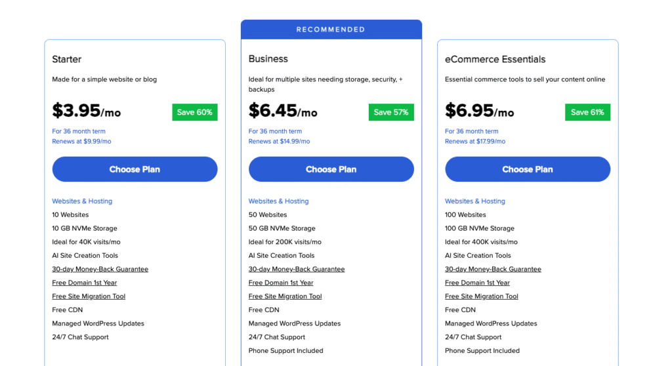
Task: Click the Business plan's Save 57% badge
Action: pos(391,112)
